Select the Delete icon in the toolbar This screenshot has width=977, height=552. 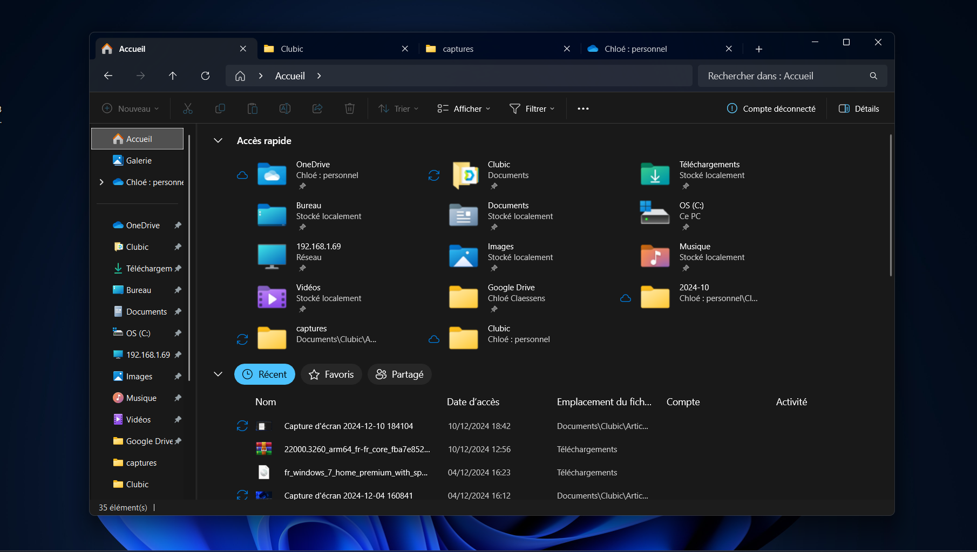tap(349, 108)
